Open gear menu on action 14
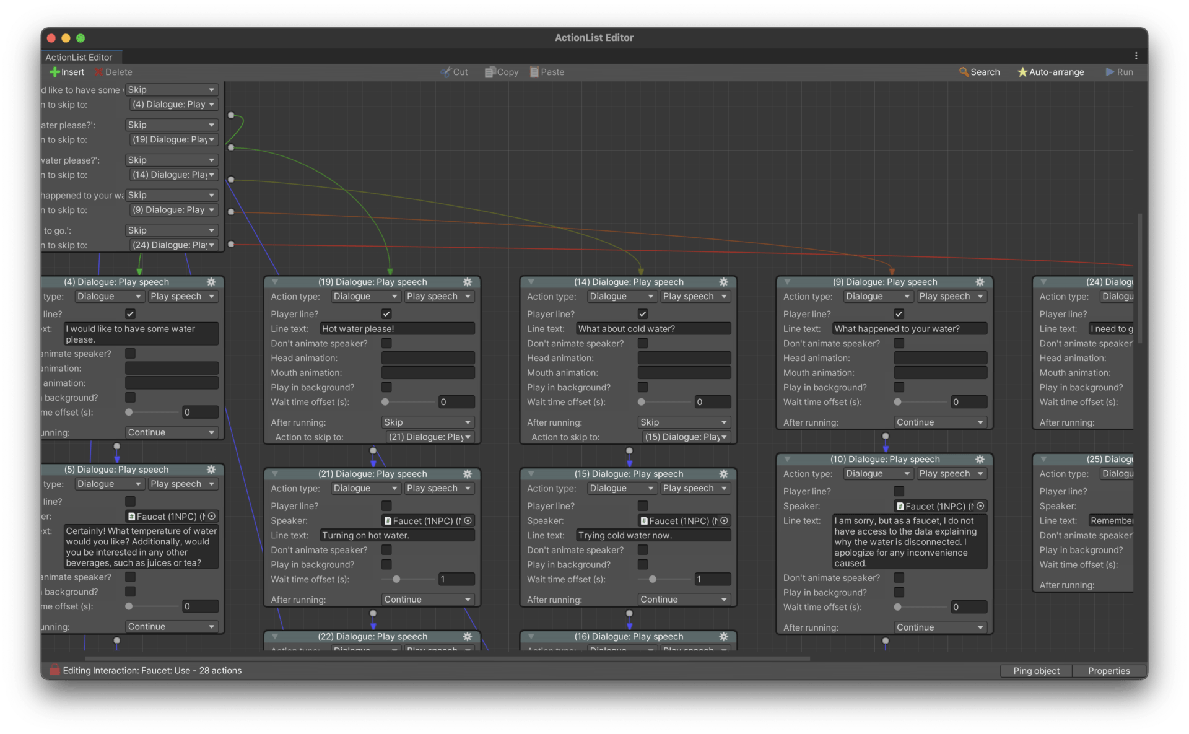This screenshot has height=734, width=1189. pyautogui.click(x=723, y=282)
